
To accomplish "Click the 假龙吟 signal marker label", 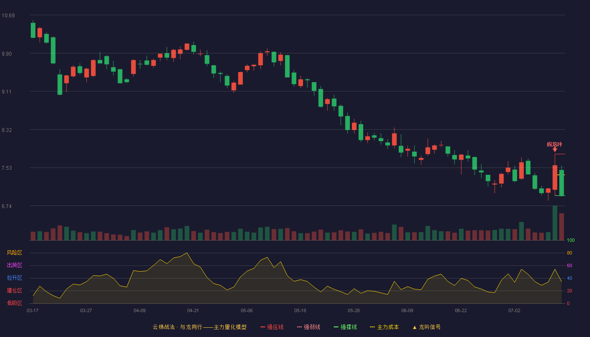I will (555, 144).
